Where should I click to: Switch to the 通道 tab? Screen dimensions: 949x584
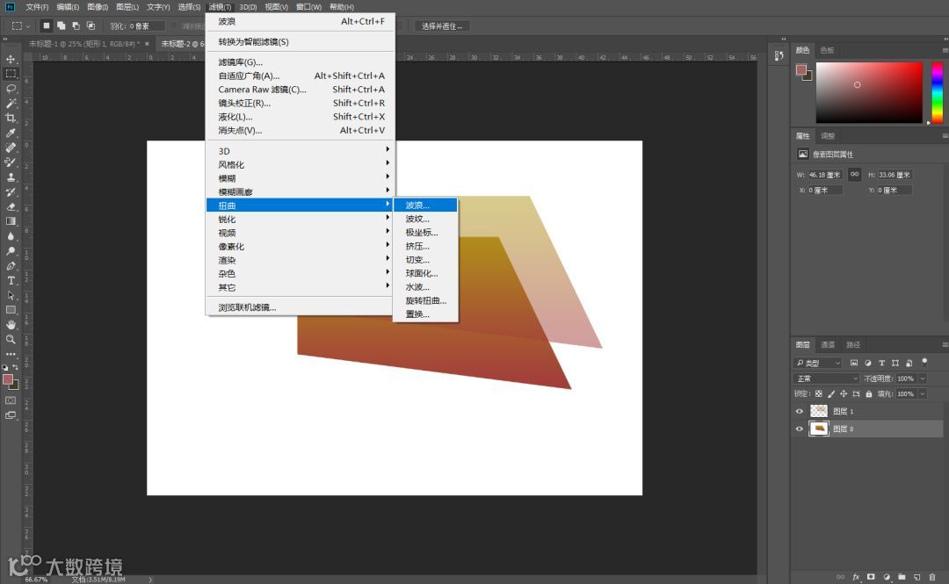[828, 344]
